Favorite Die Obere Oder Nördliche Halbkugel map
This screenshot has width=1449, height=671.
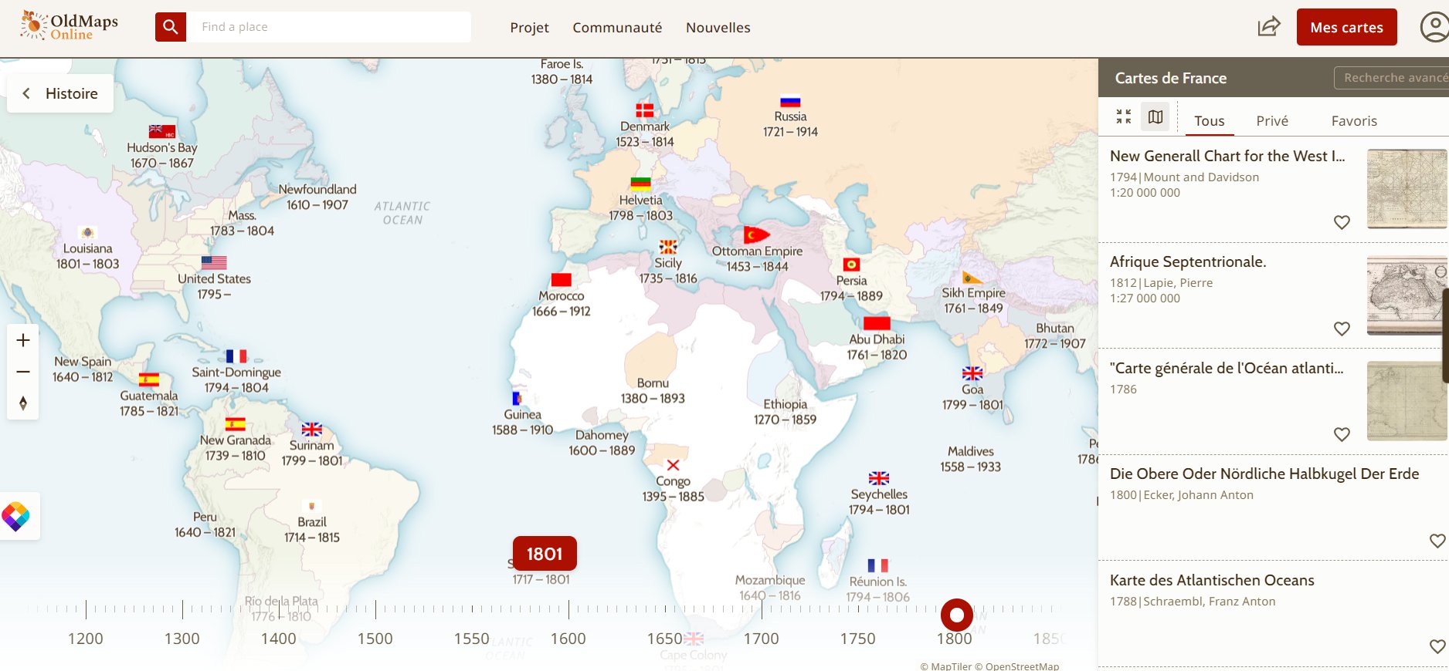(1437, 541)
